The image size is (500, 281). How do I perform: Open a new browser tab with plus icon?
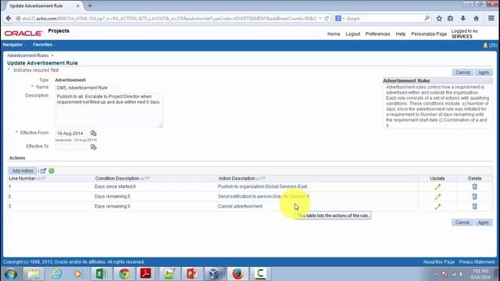[90, 5]
